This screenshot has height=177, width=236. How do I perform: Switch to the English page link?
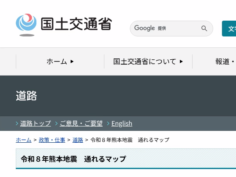pos(122,123)
